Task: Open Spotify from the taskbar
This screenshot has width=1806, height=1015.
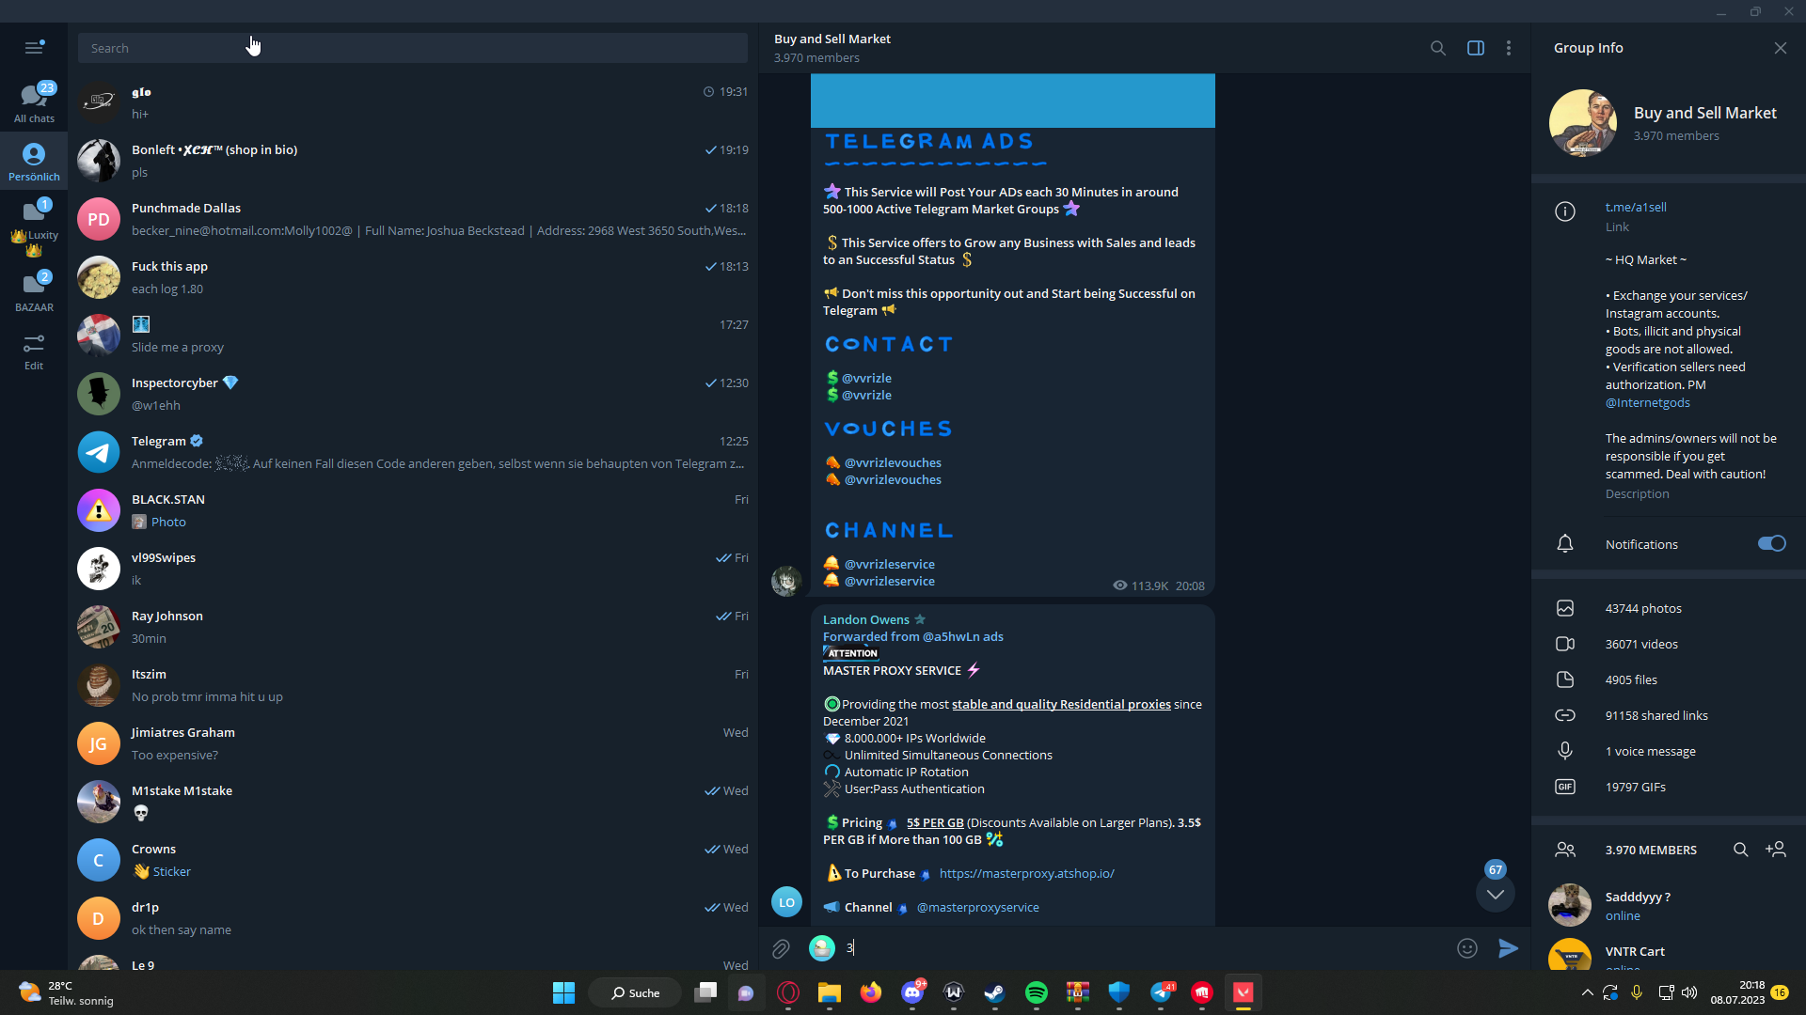Action: pyautogui.click(x=1036, y=992)
